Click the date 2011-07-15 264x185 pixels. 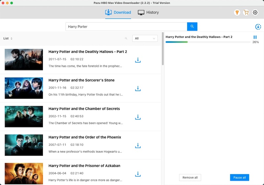pos(57,59)
